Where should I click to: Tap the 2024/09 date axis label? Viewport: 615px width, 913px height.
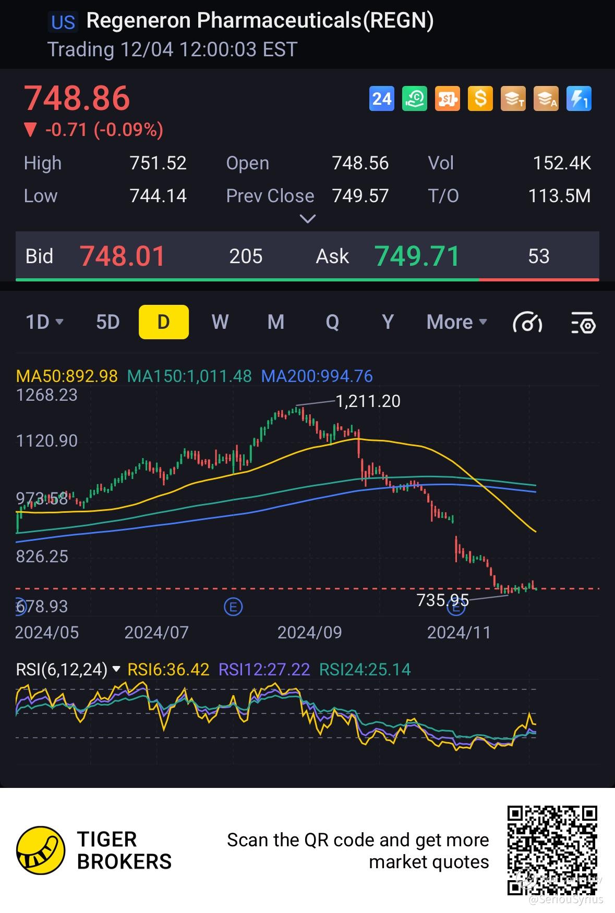tap(309, 633)
